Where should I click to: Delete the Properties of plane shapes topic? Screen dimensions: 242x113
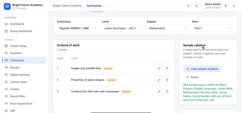167,80
